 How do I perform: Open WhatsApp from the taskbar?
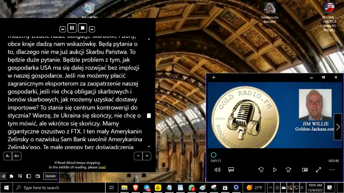click(191, 188)
